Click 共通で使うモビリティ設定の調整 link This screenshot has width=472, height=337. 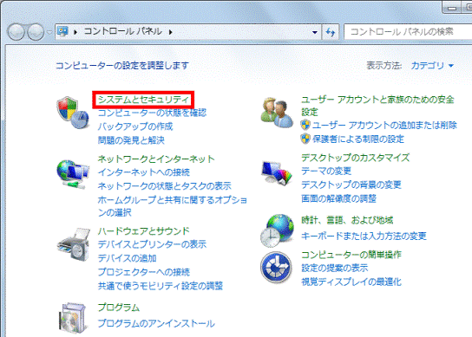click(161, 285)
